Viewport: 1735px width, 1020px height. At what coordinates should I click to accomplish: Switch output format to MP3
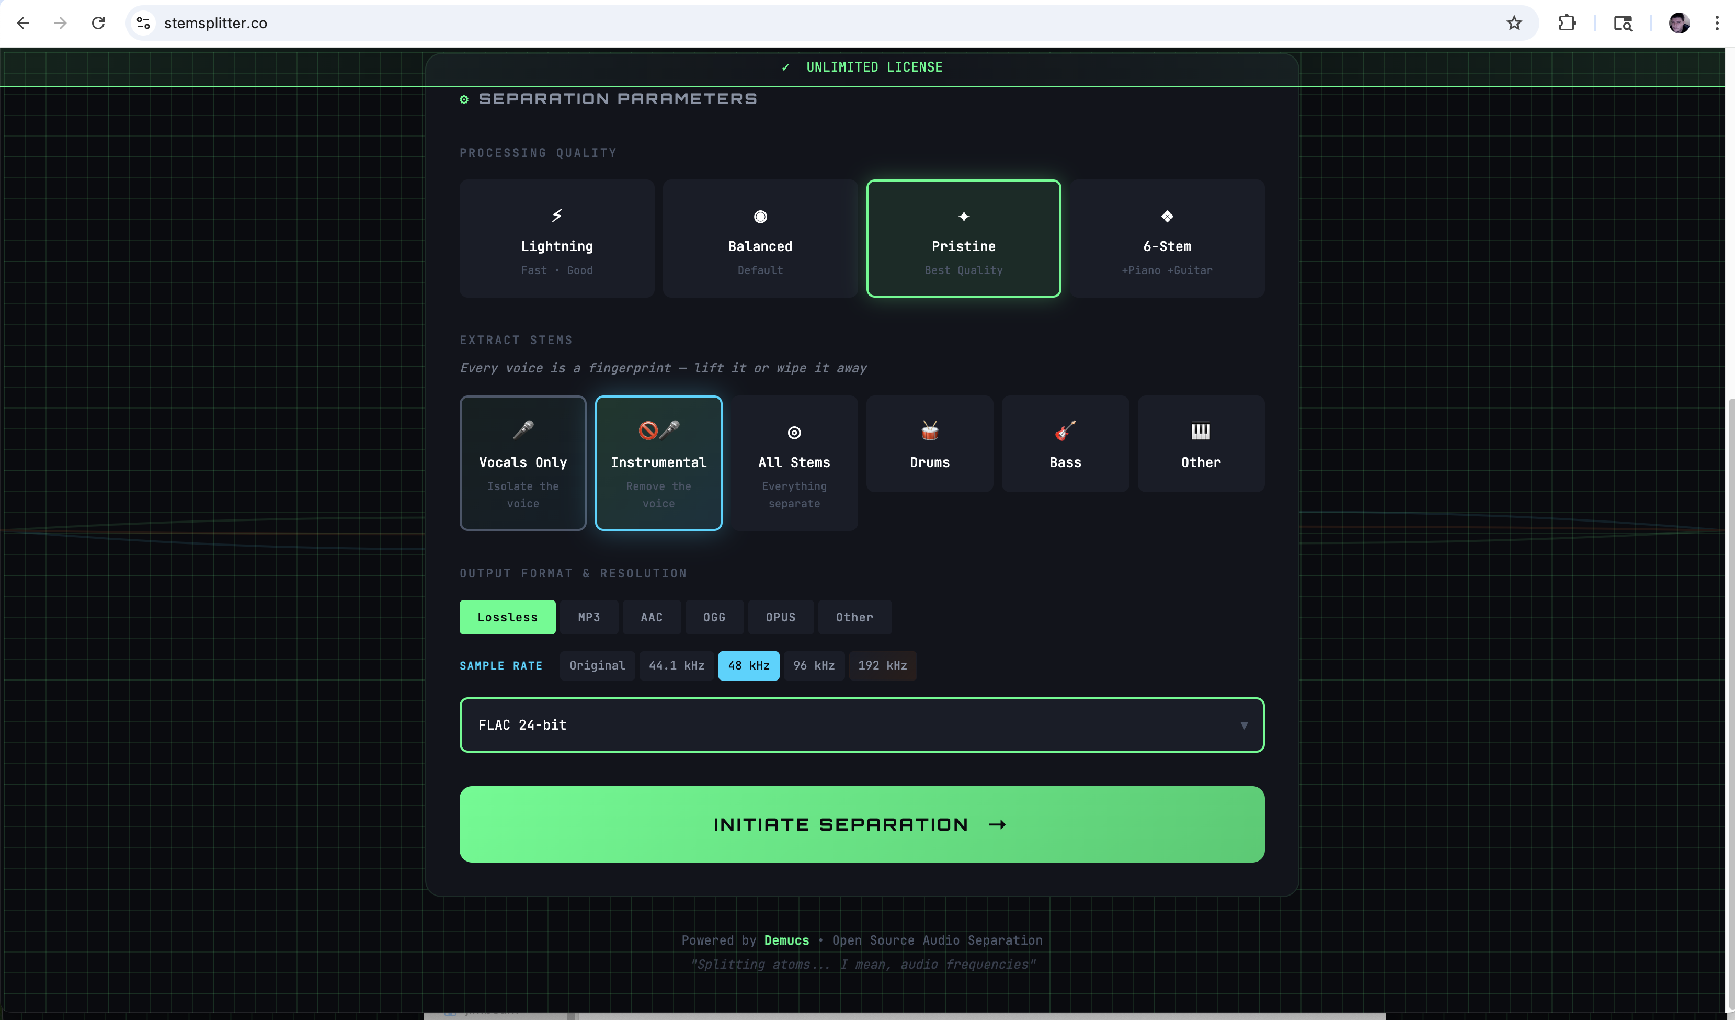coord(589,617)
